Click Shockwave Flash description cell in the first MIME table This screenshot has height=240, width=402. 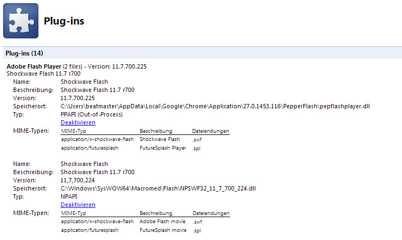[160, 139]
